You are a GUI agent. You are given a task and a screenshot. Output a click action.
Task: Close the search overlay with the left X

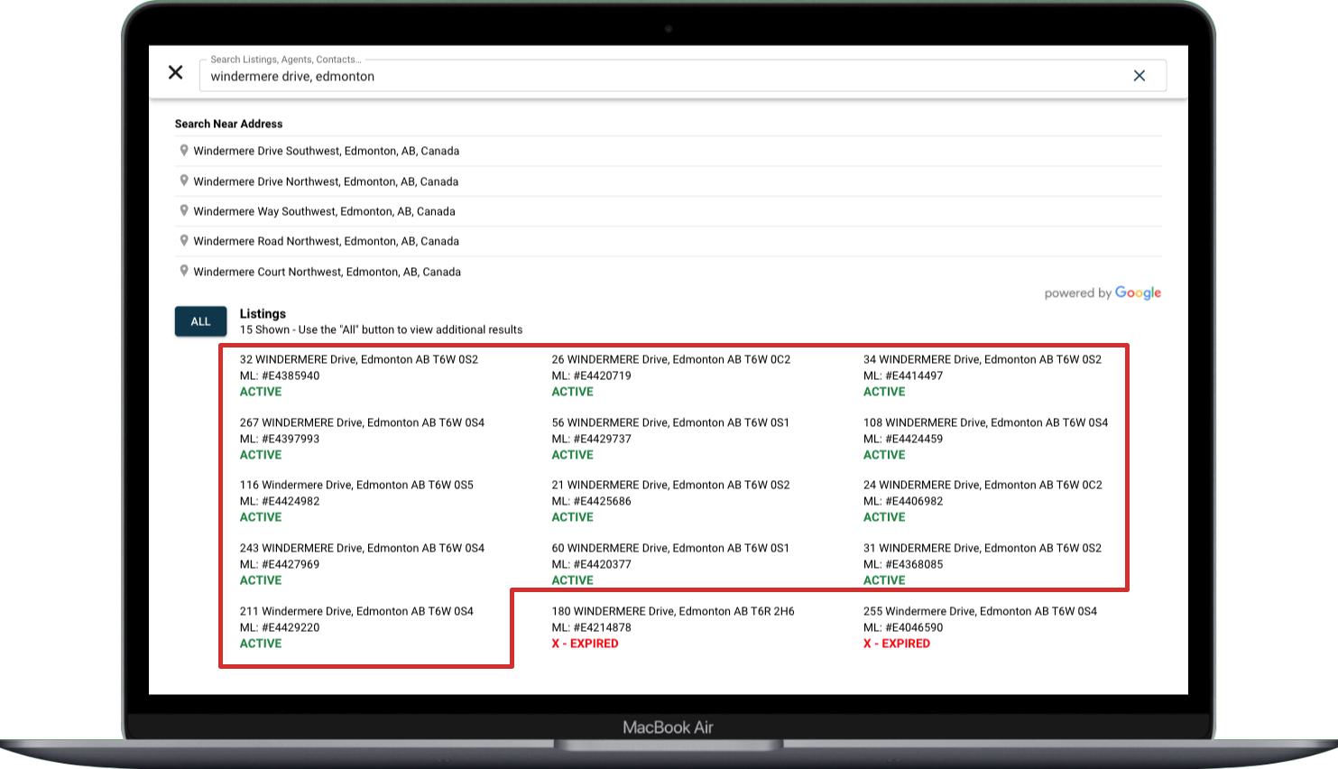pyautogui.click(x=176, y=72)
